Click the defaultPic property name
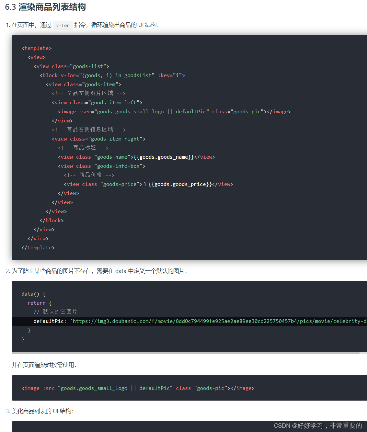Viewport: 367px width, 432px height. [49, 321]
